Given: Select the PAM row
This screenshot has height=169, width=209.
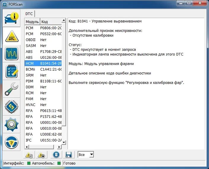Looking at the screenshot, I should 43,99.
